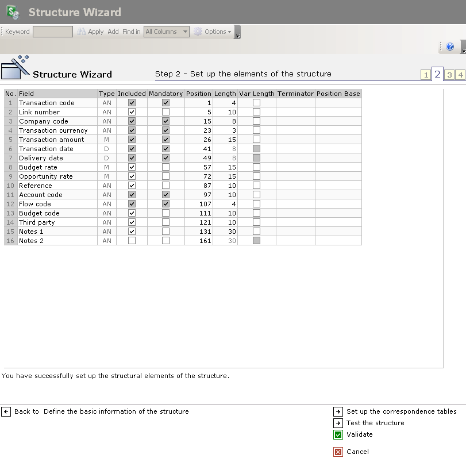
Task: Click into the Keyword input field
Action: tap(52, 32)
